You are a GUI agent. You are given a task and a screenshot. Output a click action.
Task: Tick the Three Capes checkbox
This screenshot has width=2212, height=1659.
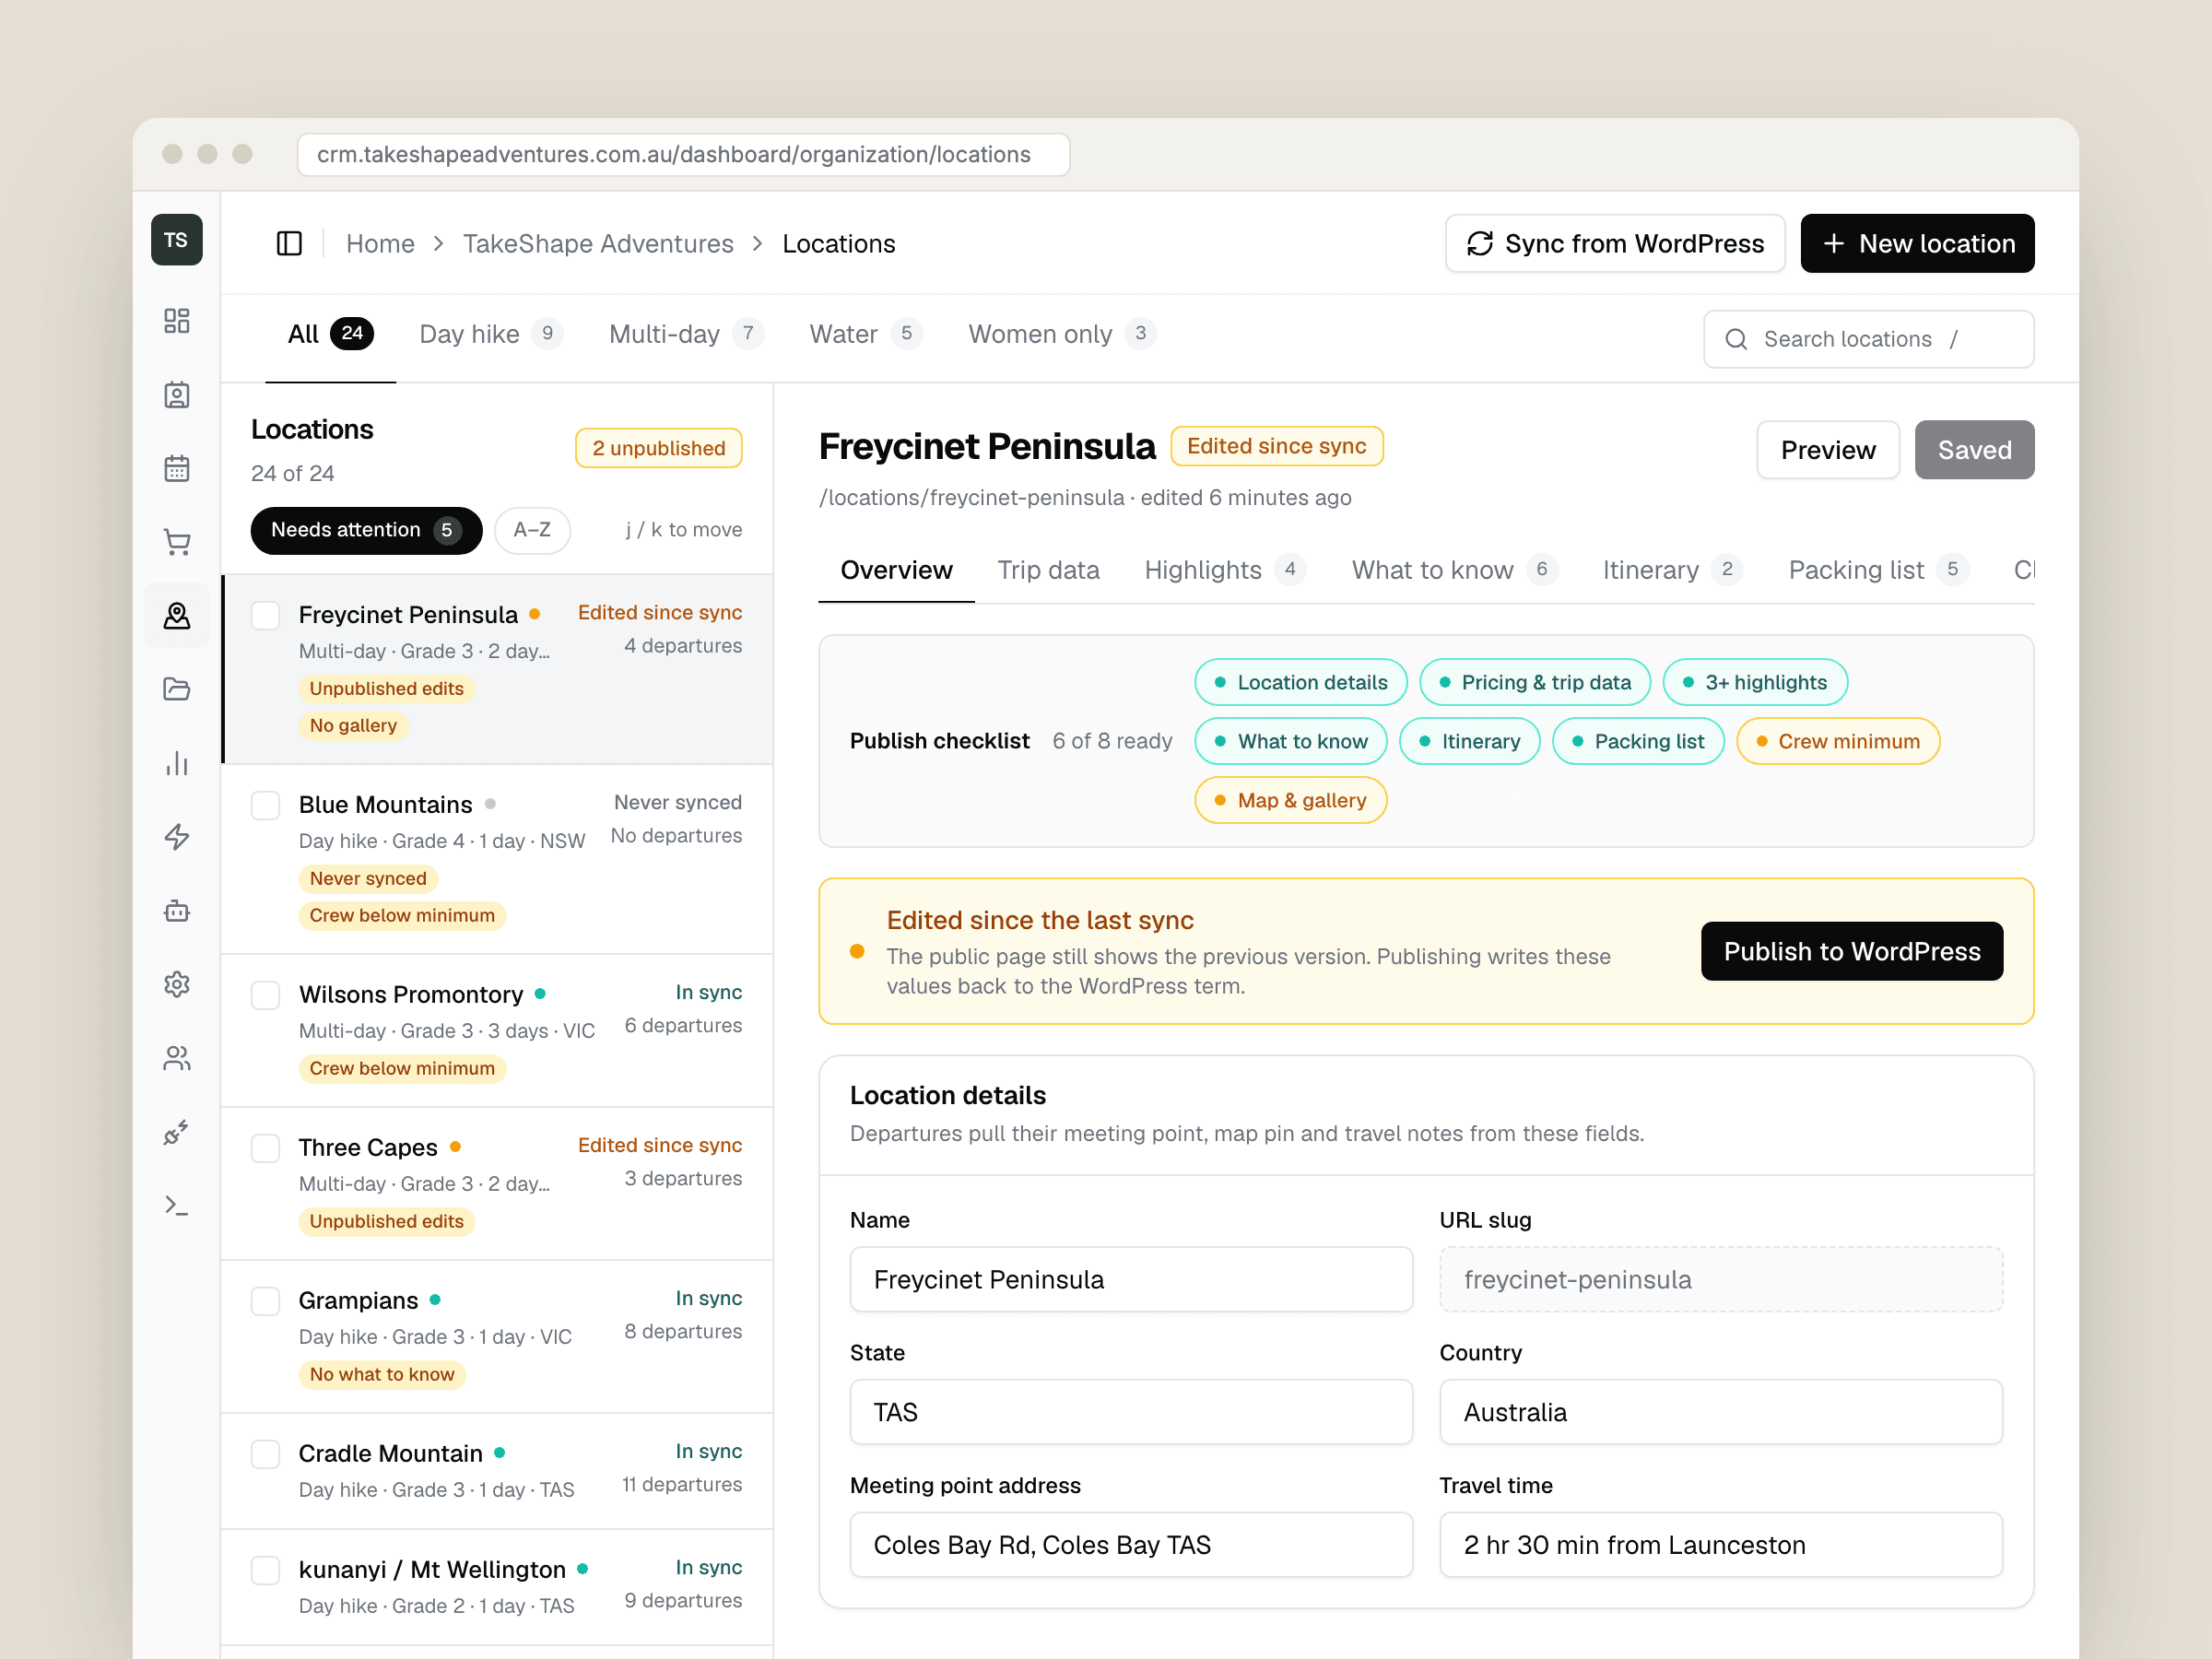[265, 1148]
